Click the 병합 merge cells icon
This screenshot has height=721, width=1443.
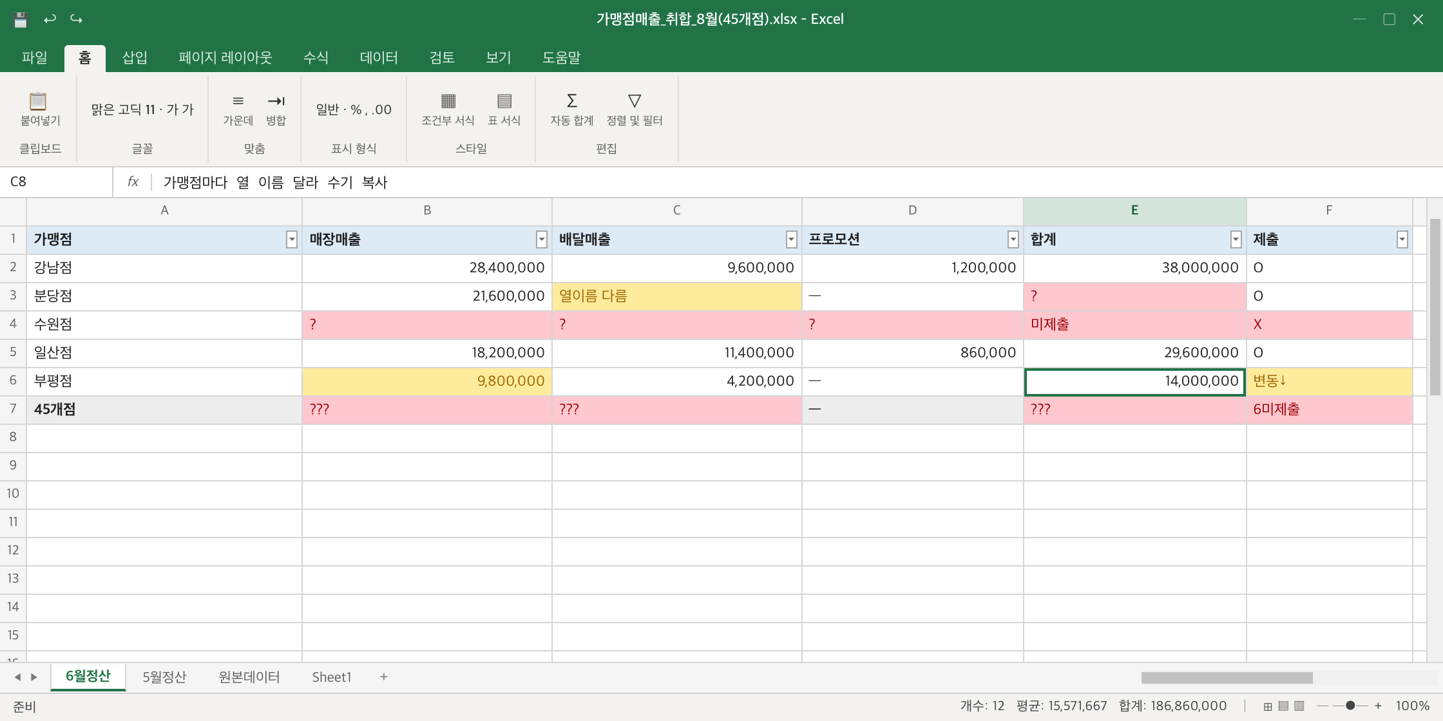pos(276,101)
